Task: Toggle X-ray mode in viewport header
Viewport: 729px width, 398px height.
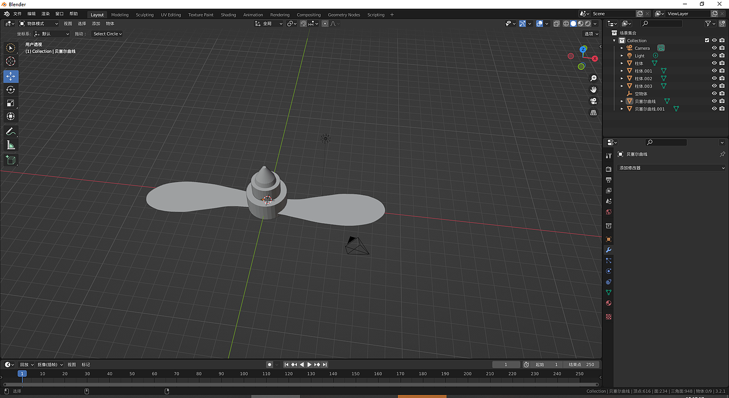Action: (x=556, y=24)
